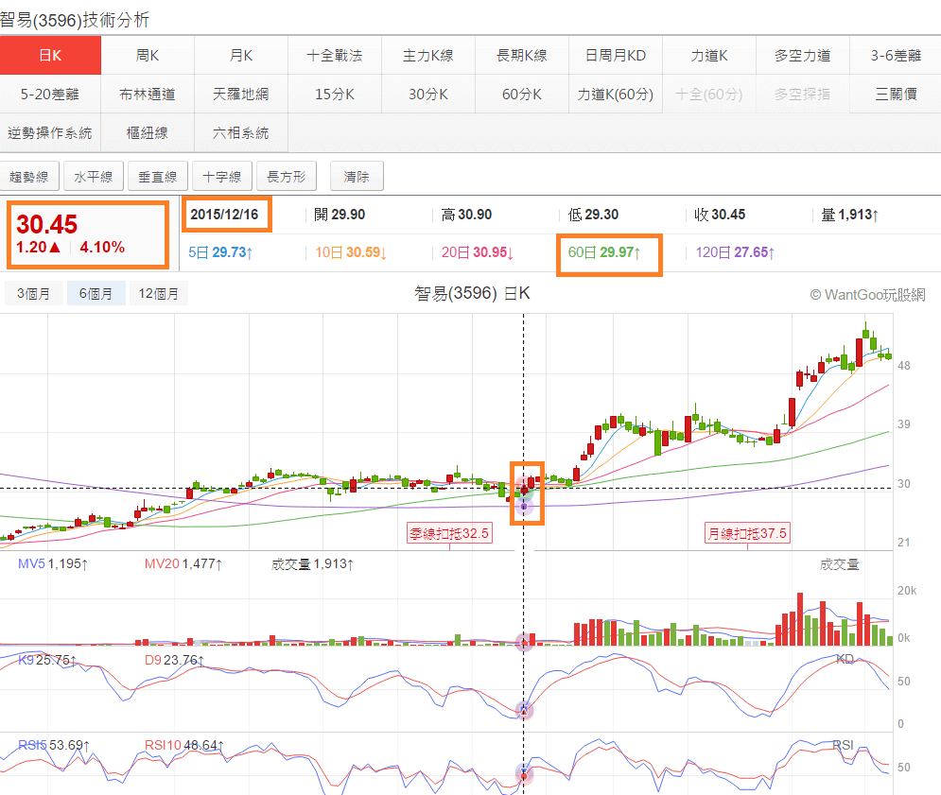Image resolution: width=941 pixels, height=795 pixels.
Task: View the 力道K chart
Action: [708, 55]
